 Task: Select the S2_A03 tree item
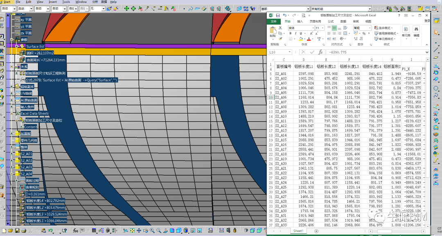[x=26, y=167]
